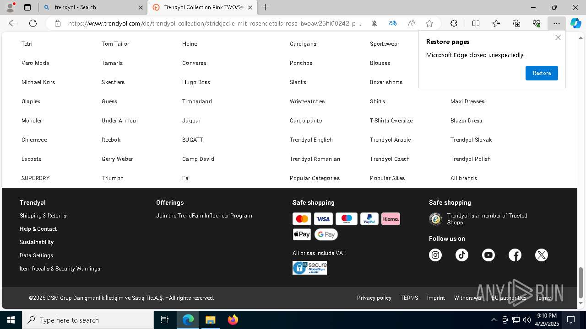Open All brands link
The image size is (586, 329).
[464, 178]
